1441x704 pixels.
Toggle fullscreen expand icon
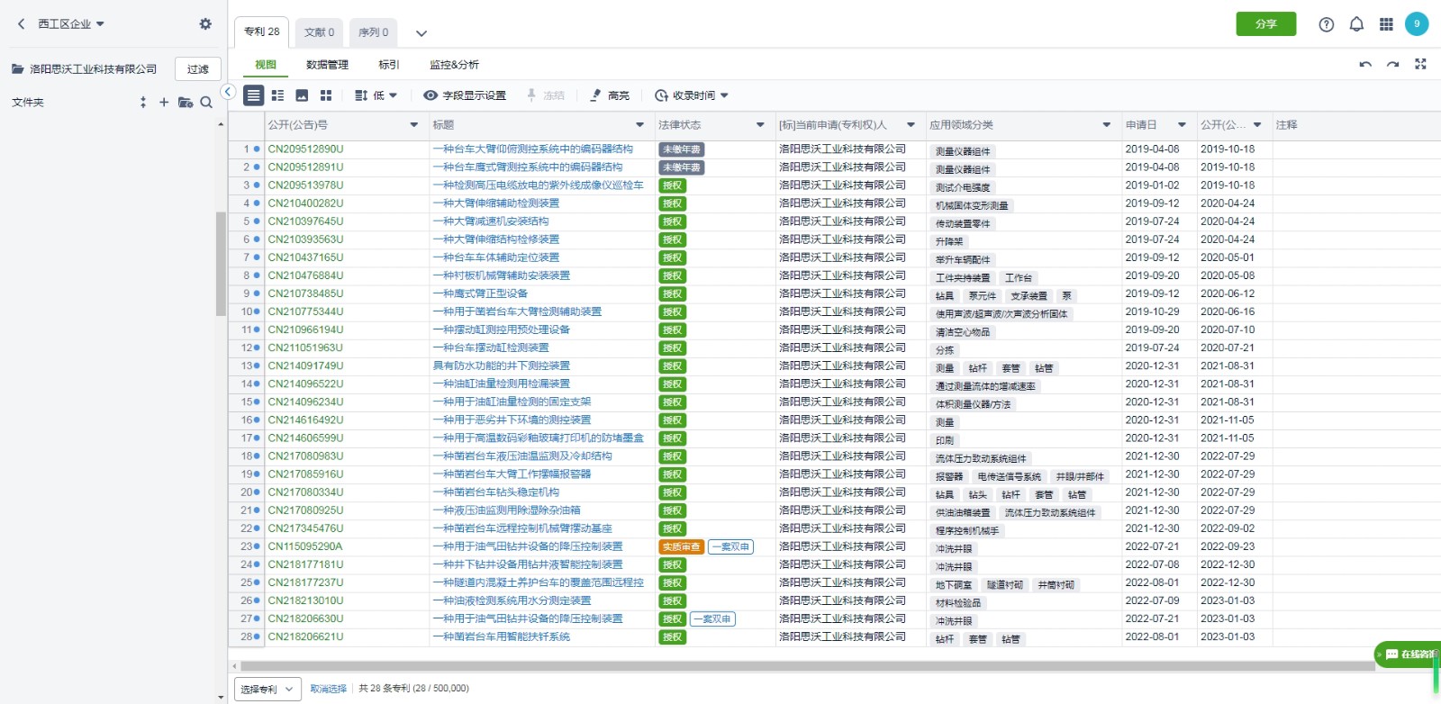pyautogui.click(x=1420, y=64)
